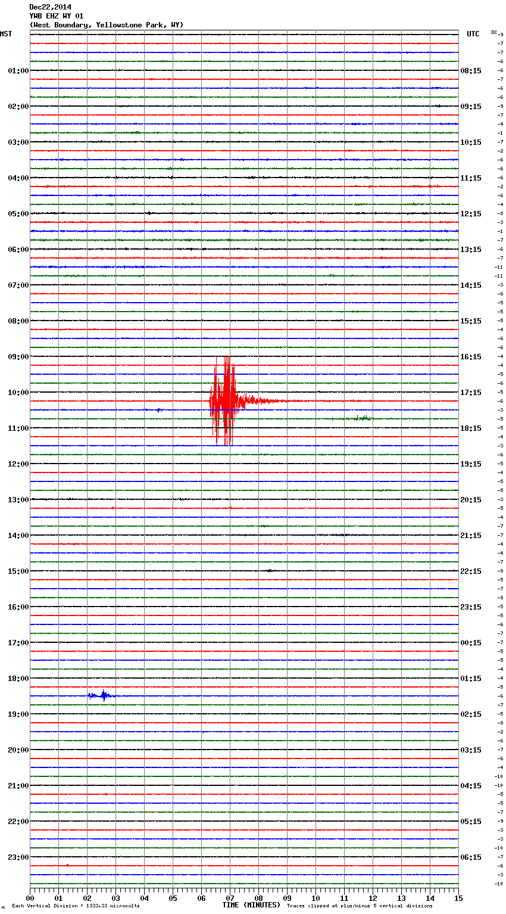Select the 23:00 MST time label

(x=18, y=857)
